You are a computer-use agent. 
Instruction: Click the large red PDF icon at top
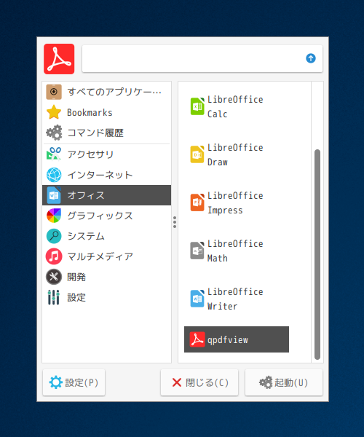pos(59,59)
